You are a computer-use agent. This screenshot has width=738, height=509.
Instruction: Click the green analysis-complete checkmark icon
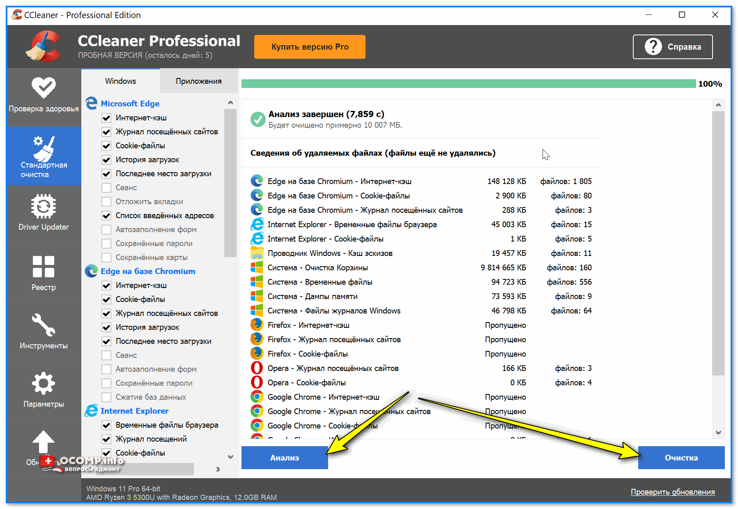258,120
